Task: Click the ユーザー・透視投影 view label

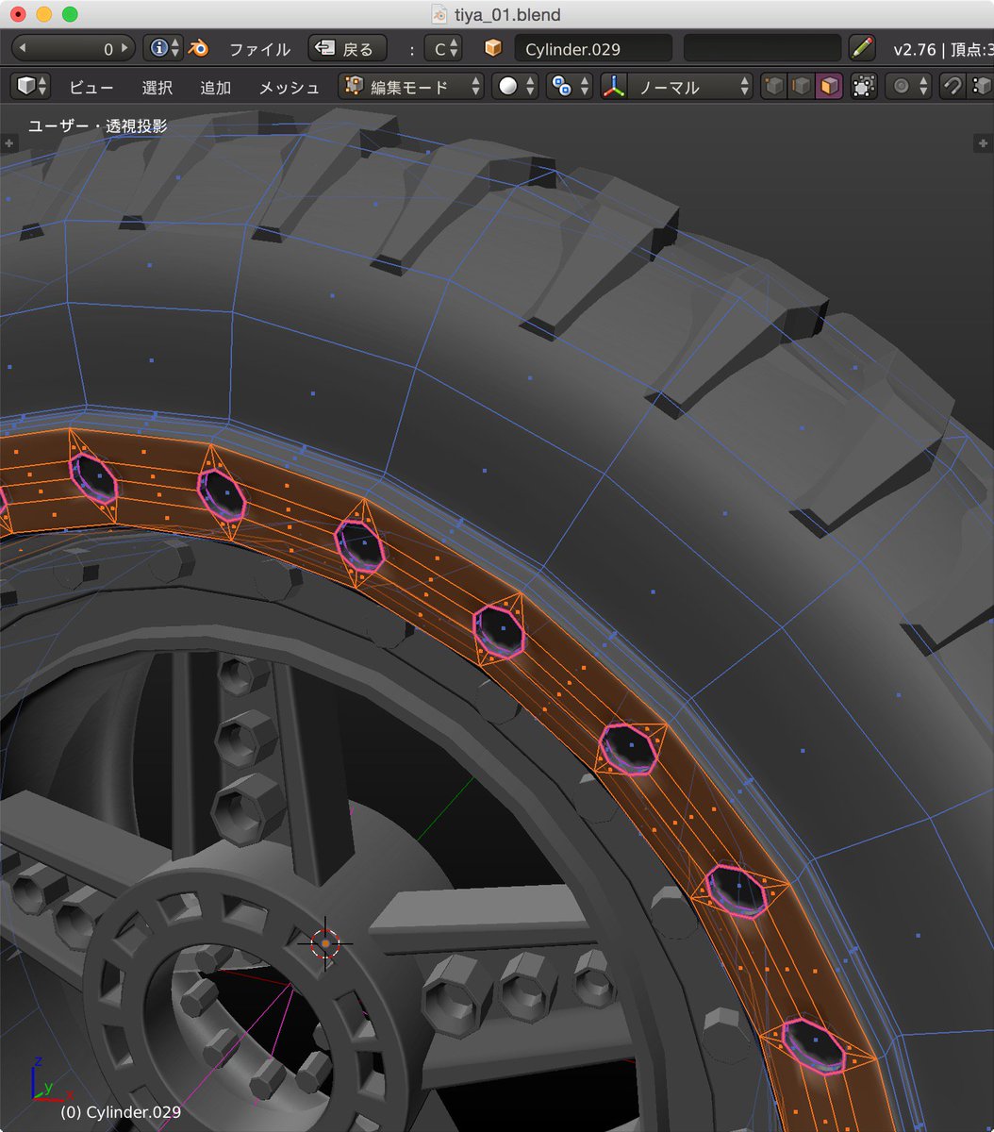Action: [x=98, y=125]
